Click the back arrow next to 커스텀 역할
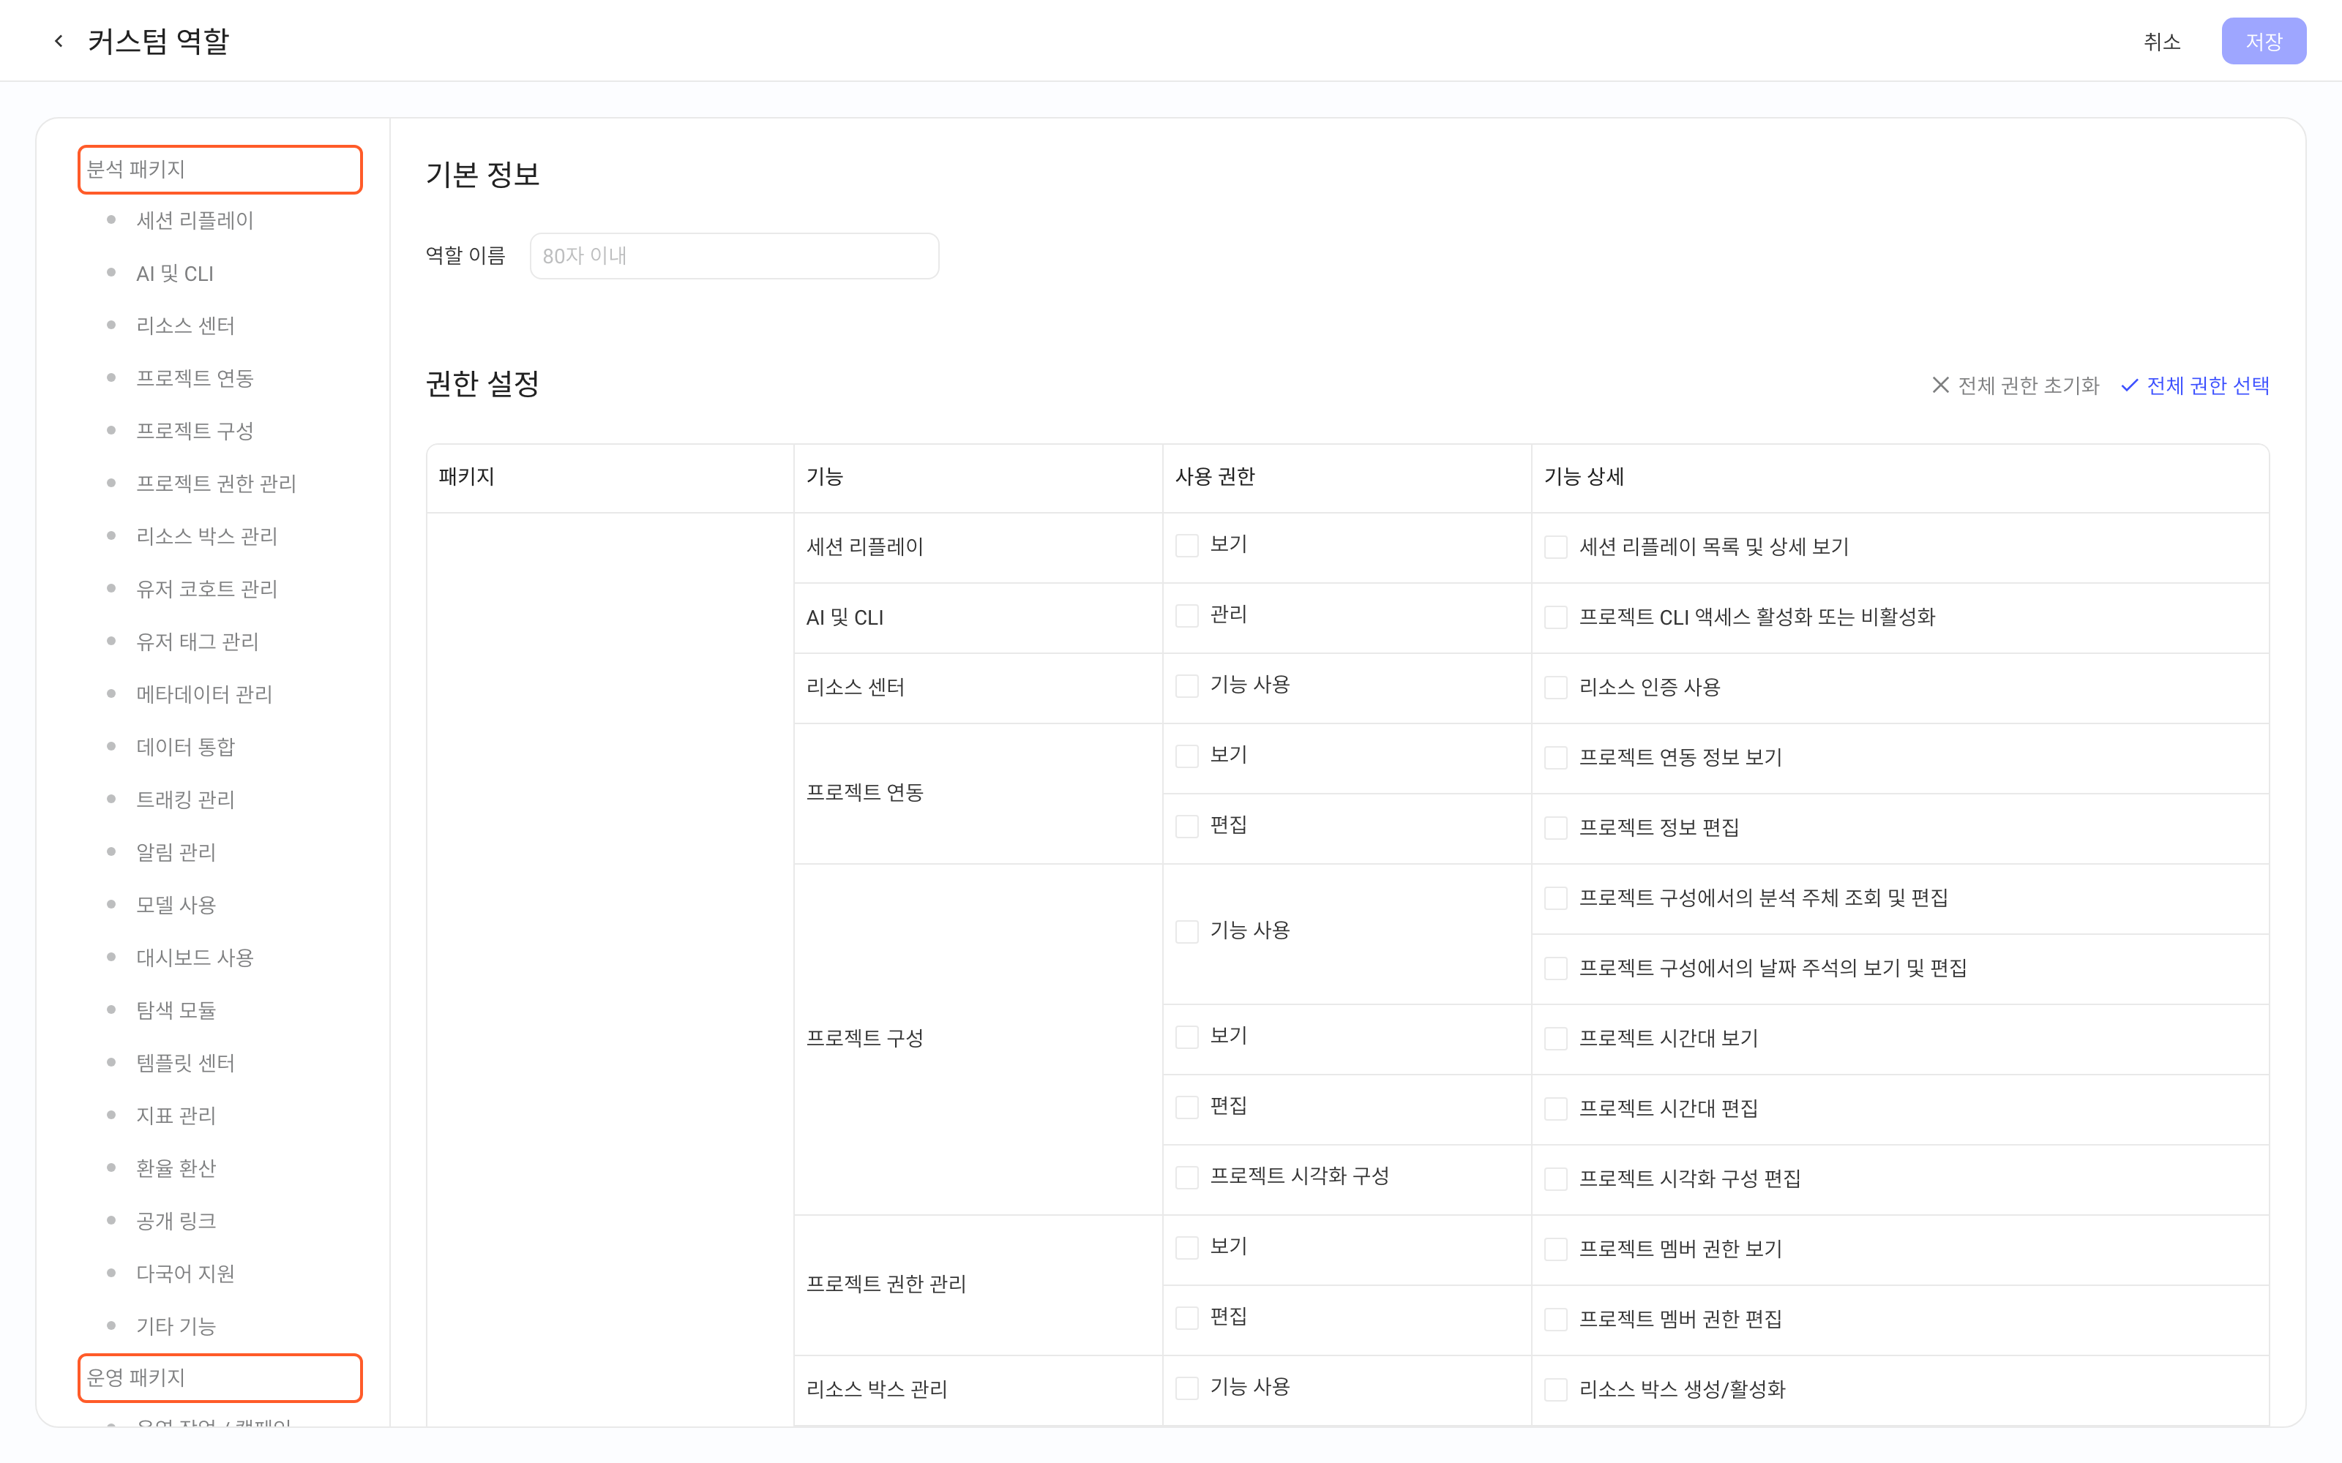 59,41
